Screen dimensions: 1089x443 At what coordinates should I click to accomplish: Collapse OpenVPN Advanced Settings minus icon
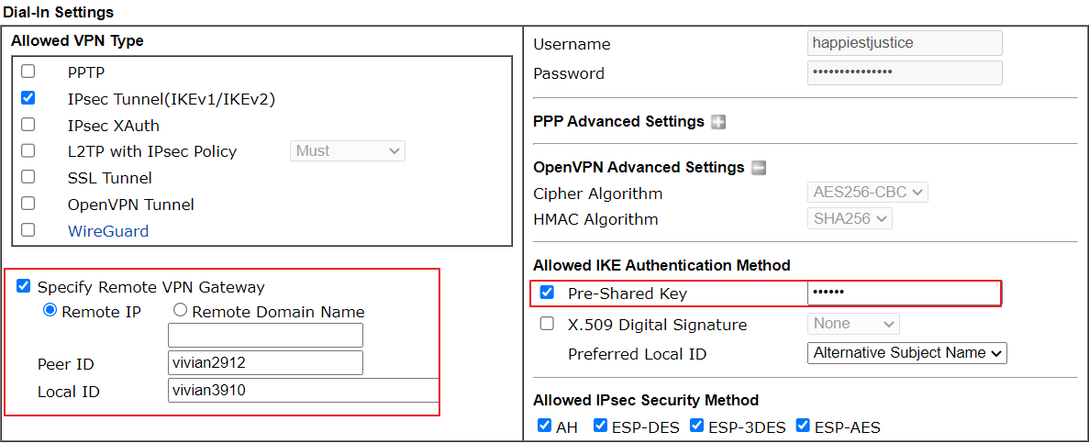759,168
